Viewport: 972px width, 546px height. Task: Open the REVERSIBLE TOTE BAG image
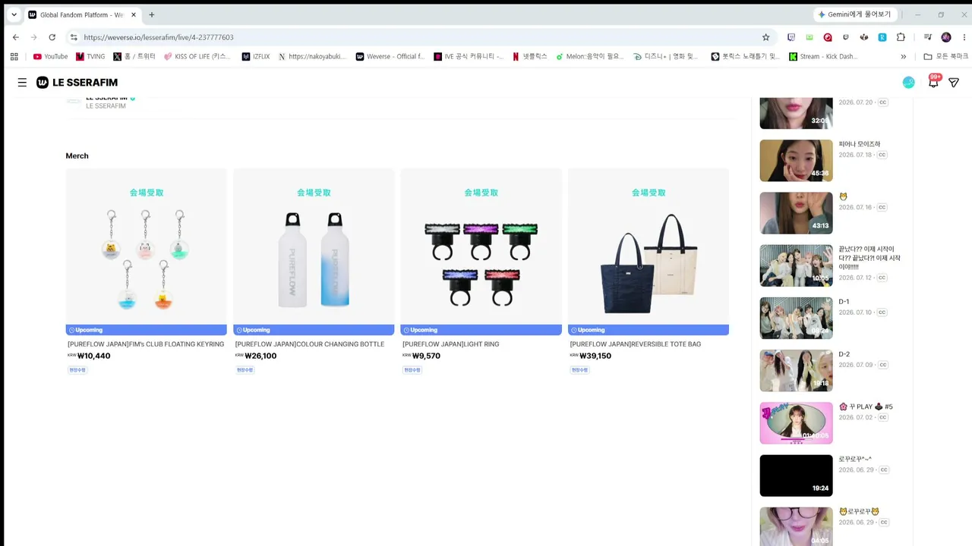(649, 246)
